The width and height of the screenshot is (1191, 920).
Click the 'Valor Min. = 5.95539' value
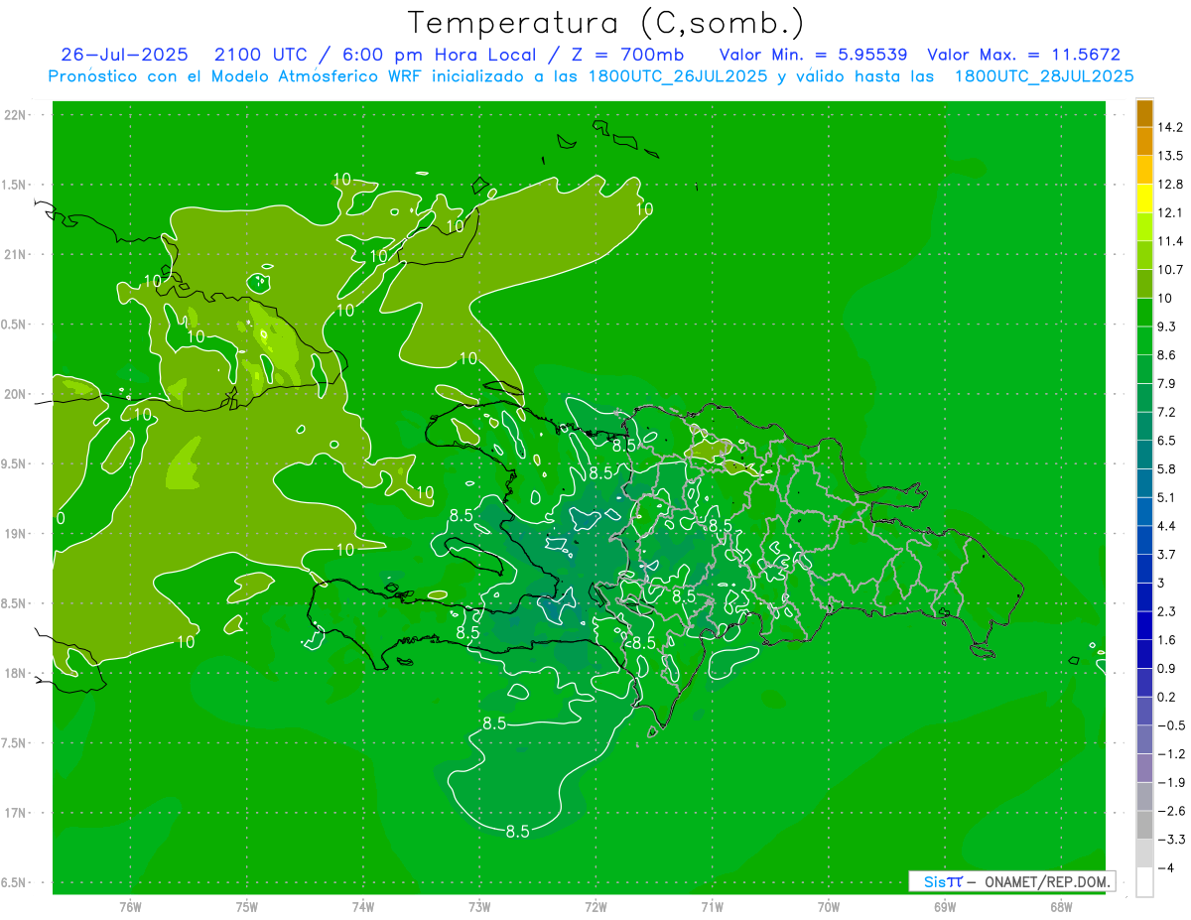812,55
